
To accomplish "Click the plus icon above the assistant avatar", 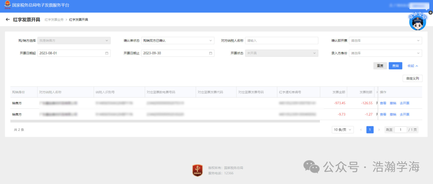I will click(x=431, y=13).
